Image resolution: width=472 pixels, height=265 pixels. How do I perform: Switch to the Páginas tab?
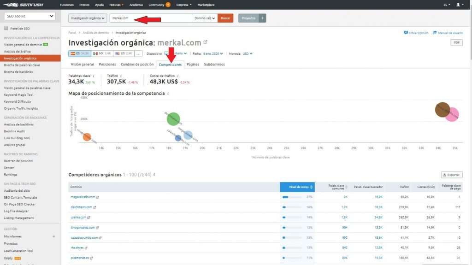(x=193, y=65)
